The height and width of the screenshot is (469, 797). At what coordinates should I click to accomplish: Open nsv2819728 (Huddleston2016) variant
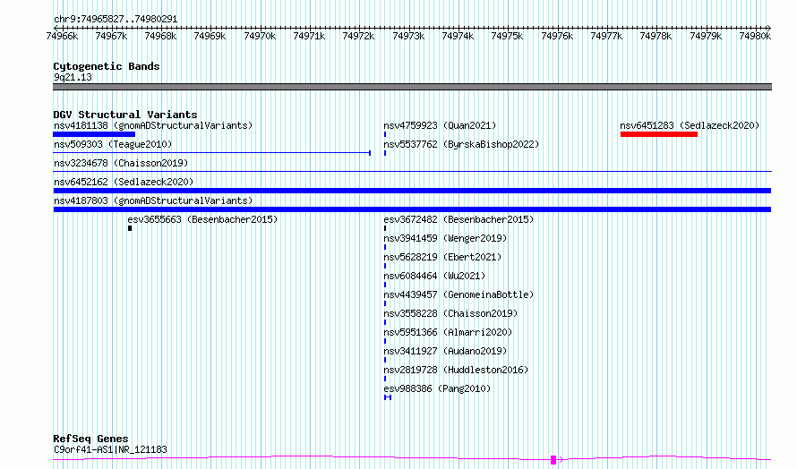click(x=456, y=370)
